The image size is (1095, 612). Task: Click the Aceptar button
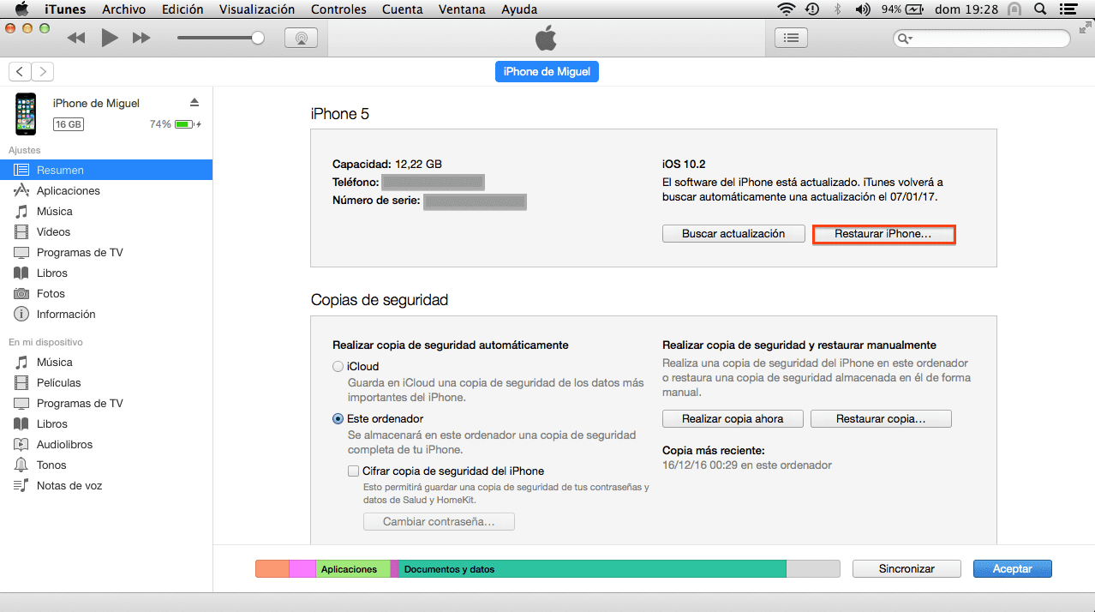(1012, 568)
